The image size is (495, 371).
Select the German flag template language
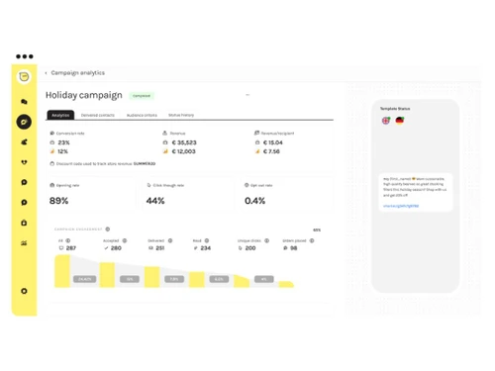click(400, 121)
